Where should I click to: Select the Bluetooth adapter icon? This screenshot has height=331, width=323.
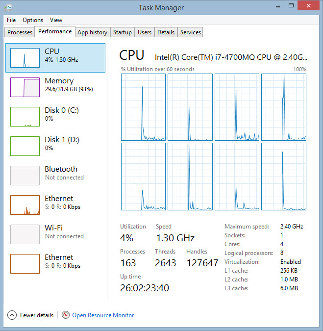(25, 176)
